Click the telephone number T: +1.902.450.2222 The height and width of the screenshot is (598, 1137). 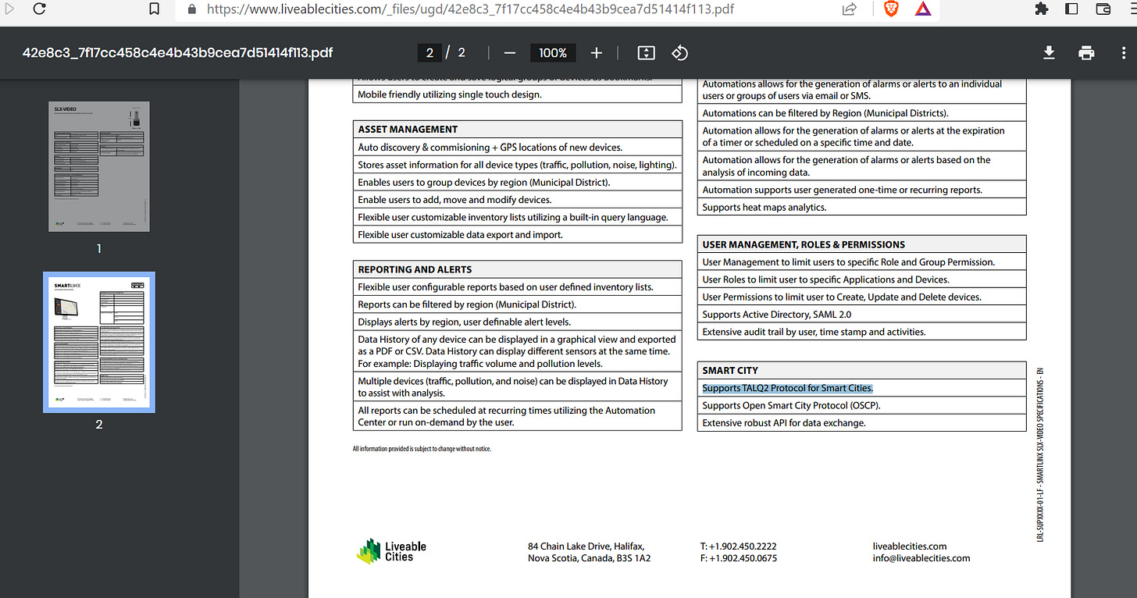(x=738, y=546)
